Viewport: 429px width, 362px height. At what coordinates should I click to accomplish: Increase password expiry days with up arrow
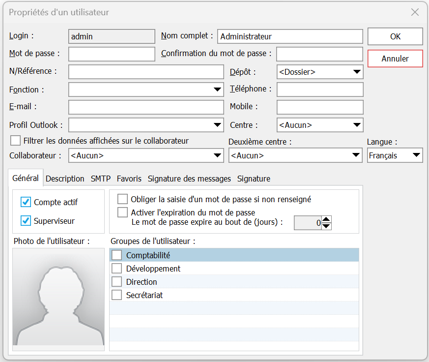(x=327, y=219)
